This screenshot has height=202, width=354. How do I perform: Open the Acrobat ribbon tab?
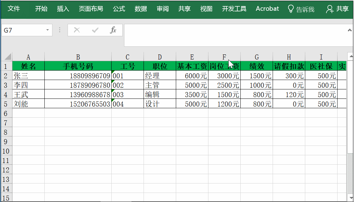267,9
